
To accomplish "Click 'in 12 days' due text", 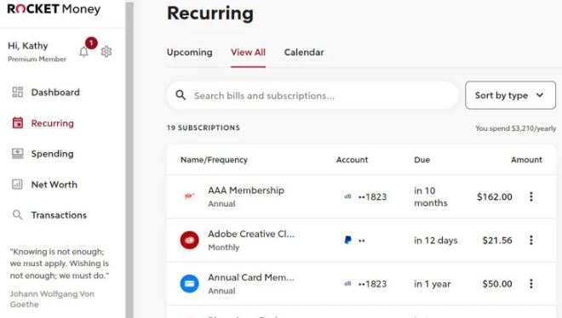I will (x=435, y=240).
